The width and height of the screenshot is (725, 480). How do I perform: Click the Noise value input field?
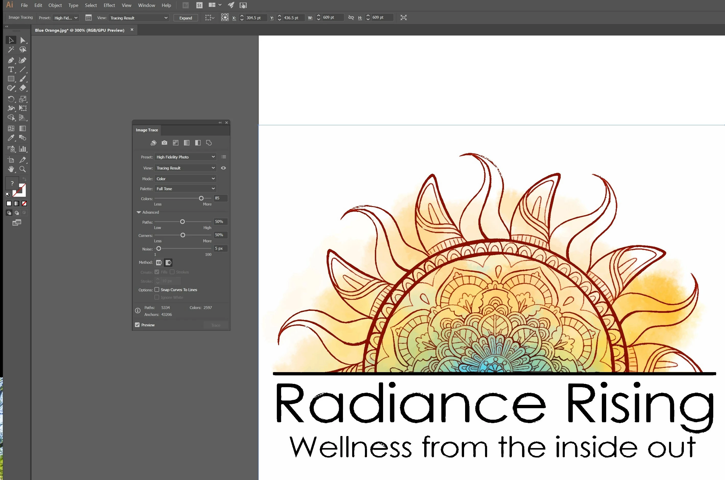(x=220, y=248)
